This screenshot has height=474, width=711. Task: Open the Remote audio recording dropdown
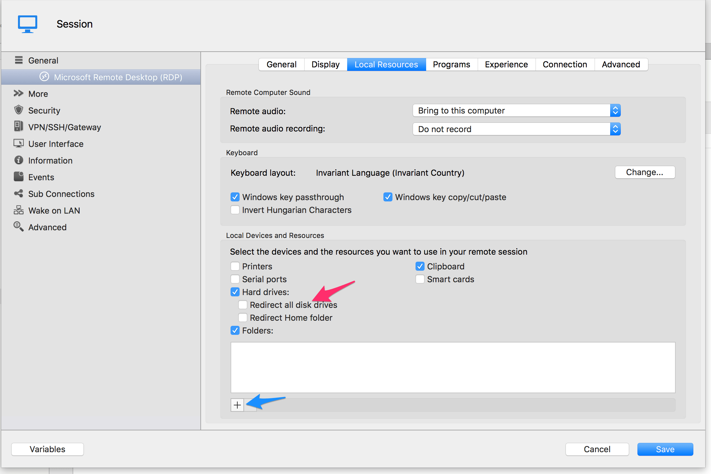516,129
